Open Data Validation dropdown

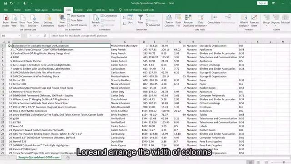click(x=201, y=21)
